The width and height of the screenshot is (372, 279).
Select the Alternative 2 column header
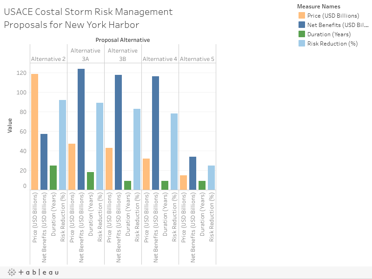tap(48, 59)
